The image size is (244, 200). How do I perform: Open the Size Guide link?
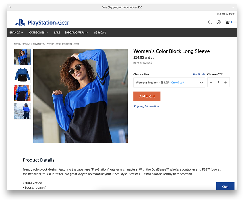(199, 74)
